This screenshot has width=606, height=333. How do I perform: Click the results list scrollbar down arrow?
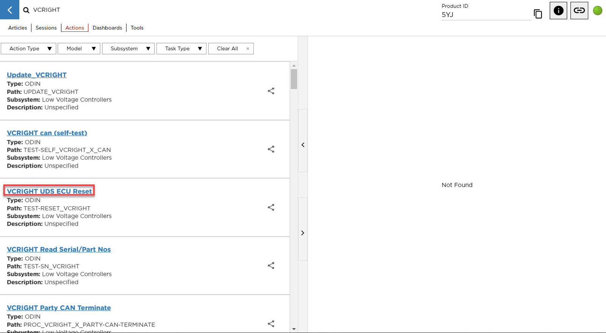pos(294,329)
